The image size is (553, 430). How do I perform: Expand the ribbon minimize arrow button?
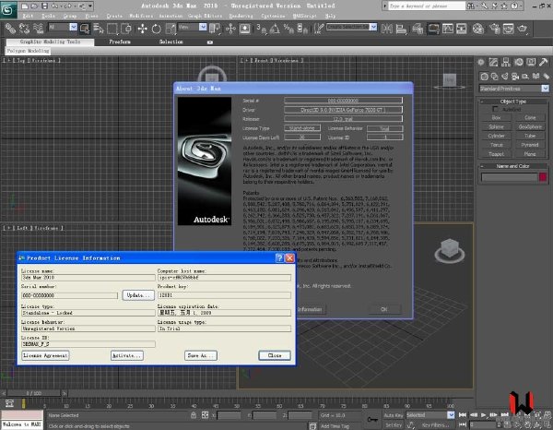[210, 42]
